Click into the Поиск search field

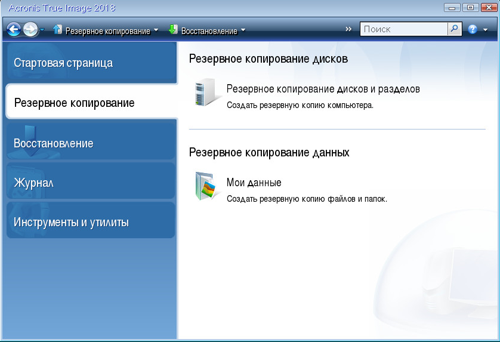tap(404, 29)
